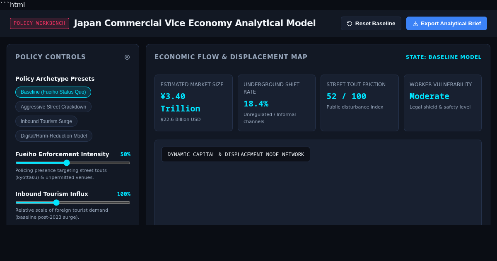This screenshot has width=497, height=261.
Task: Click the State: Baseline Model status text
Action: tap(444, 57)
